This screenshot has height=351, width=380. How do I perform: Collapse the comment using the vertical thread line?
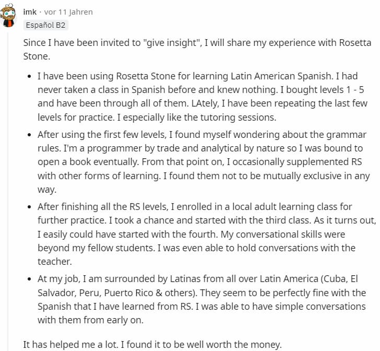[x=8, y=189]
